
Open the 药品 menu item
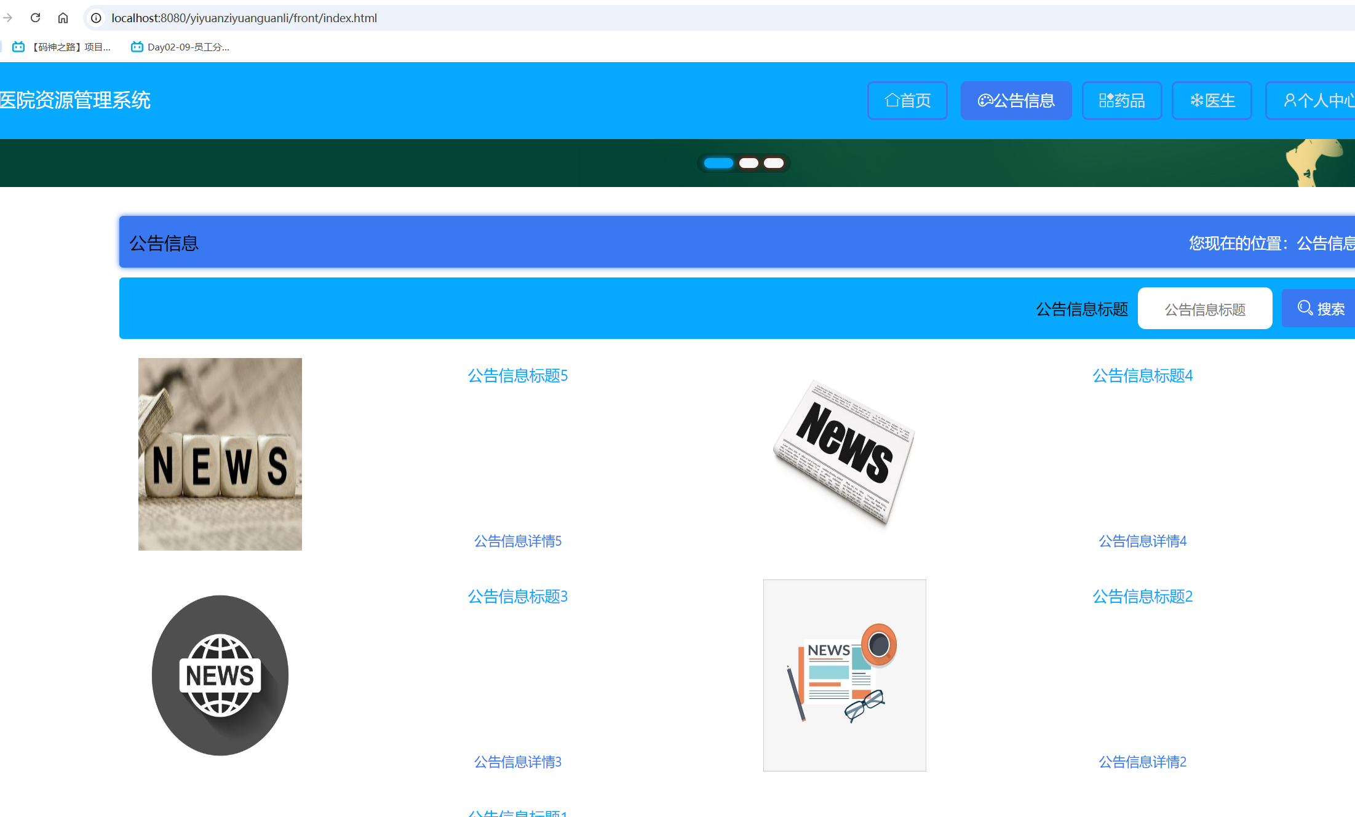coord(1122,100)
